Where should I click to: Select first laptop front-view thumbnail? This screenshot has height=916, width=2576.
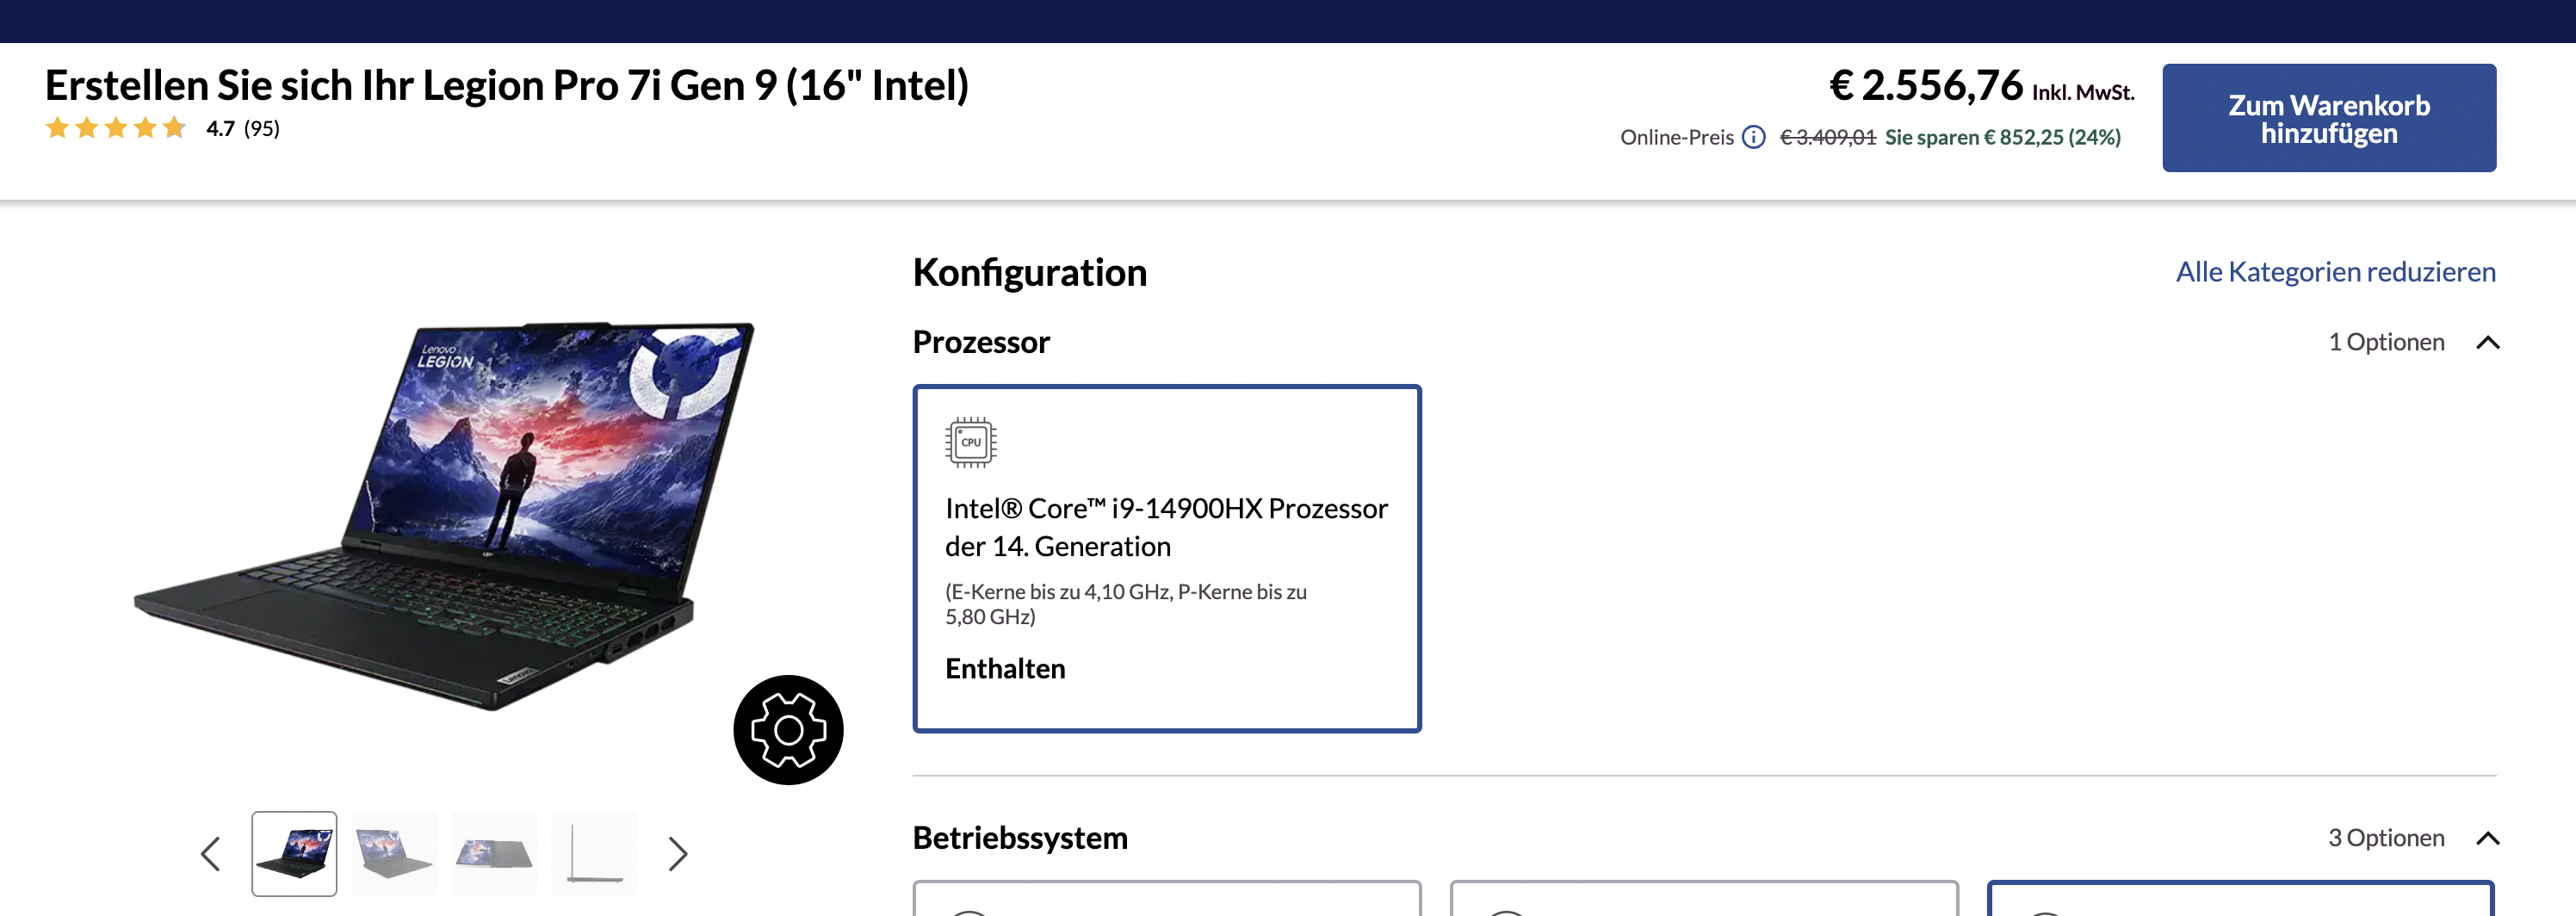click(x=294, y=854)
